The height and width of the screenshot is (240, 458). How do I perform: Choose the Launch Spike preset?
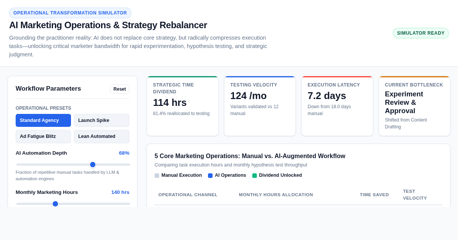coord(102,120)
